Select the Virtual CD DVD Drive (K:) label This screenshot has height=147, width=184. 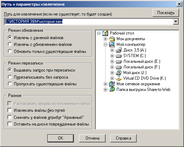click(144, 78)
